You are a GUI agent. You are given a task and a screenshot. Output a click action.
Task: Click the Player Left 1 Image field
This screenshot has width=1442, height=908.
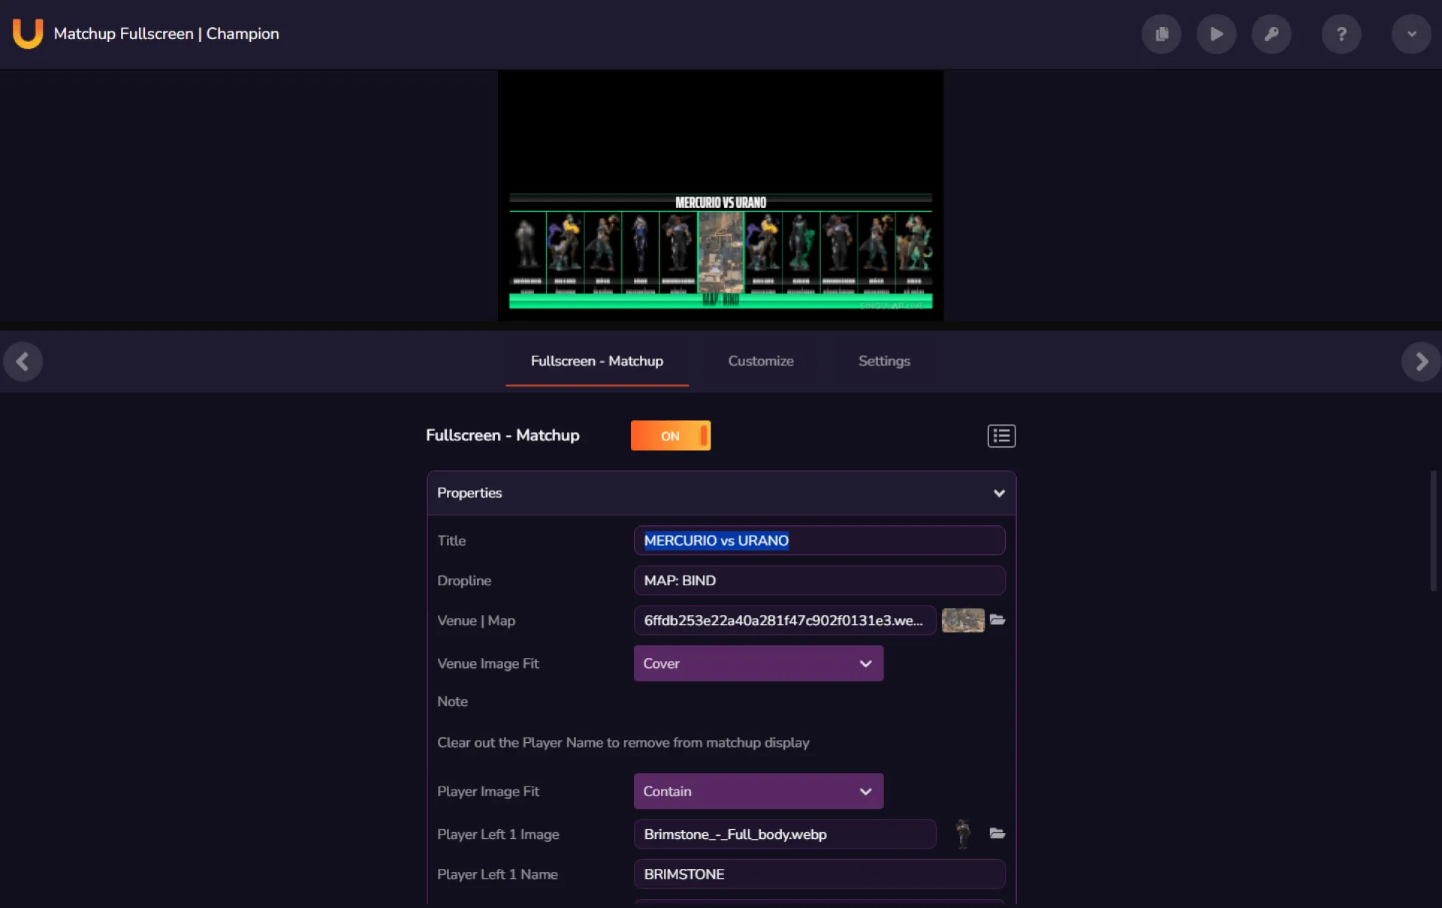(x=785, y=834)
